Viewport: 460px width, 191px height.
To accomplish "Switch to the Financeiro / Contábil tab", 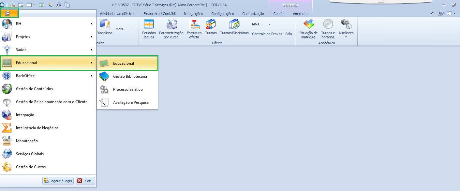I will [159, 14].
